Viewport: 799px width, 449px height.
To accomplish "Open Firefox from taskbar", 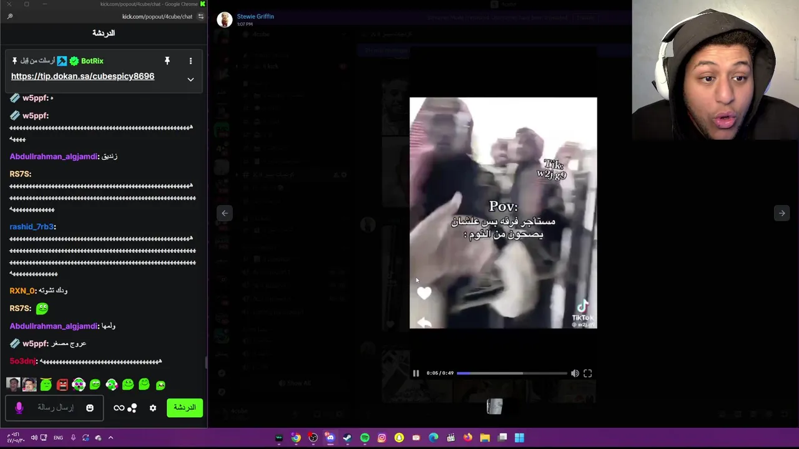I will [468, 438].
